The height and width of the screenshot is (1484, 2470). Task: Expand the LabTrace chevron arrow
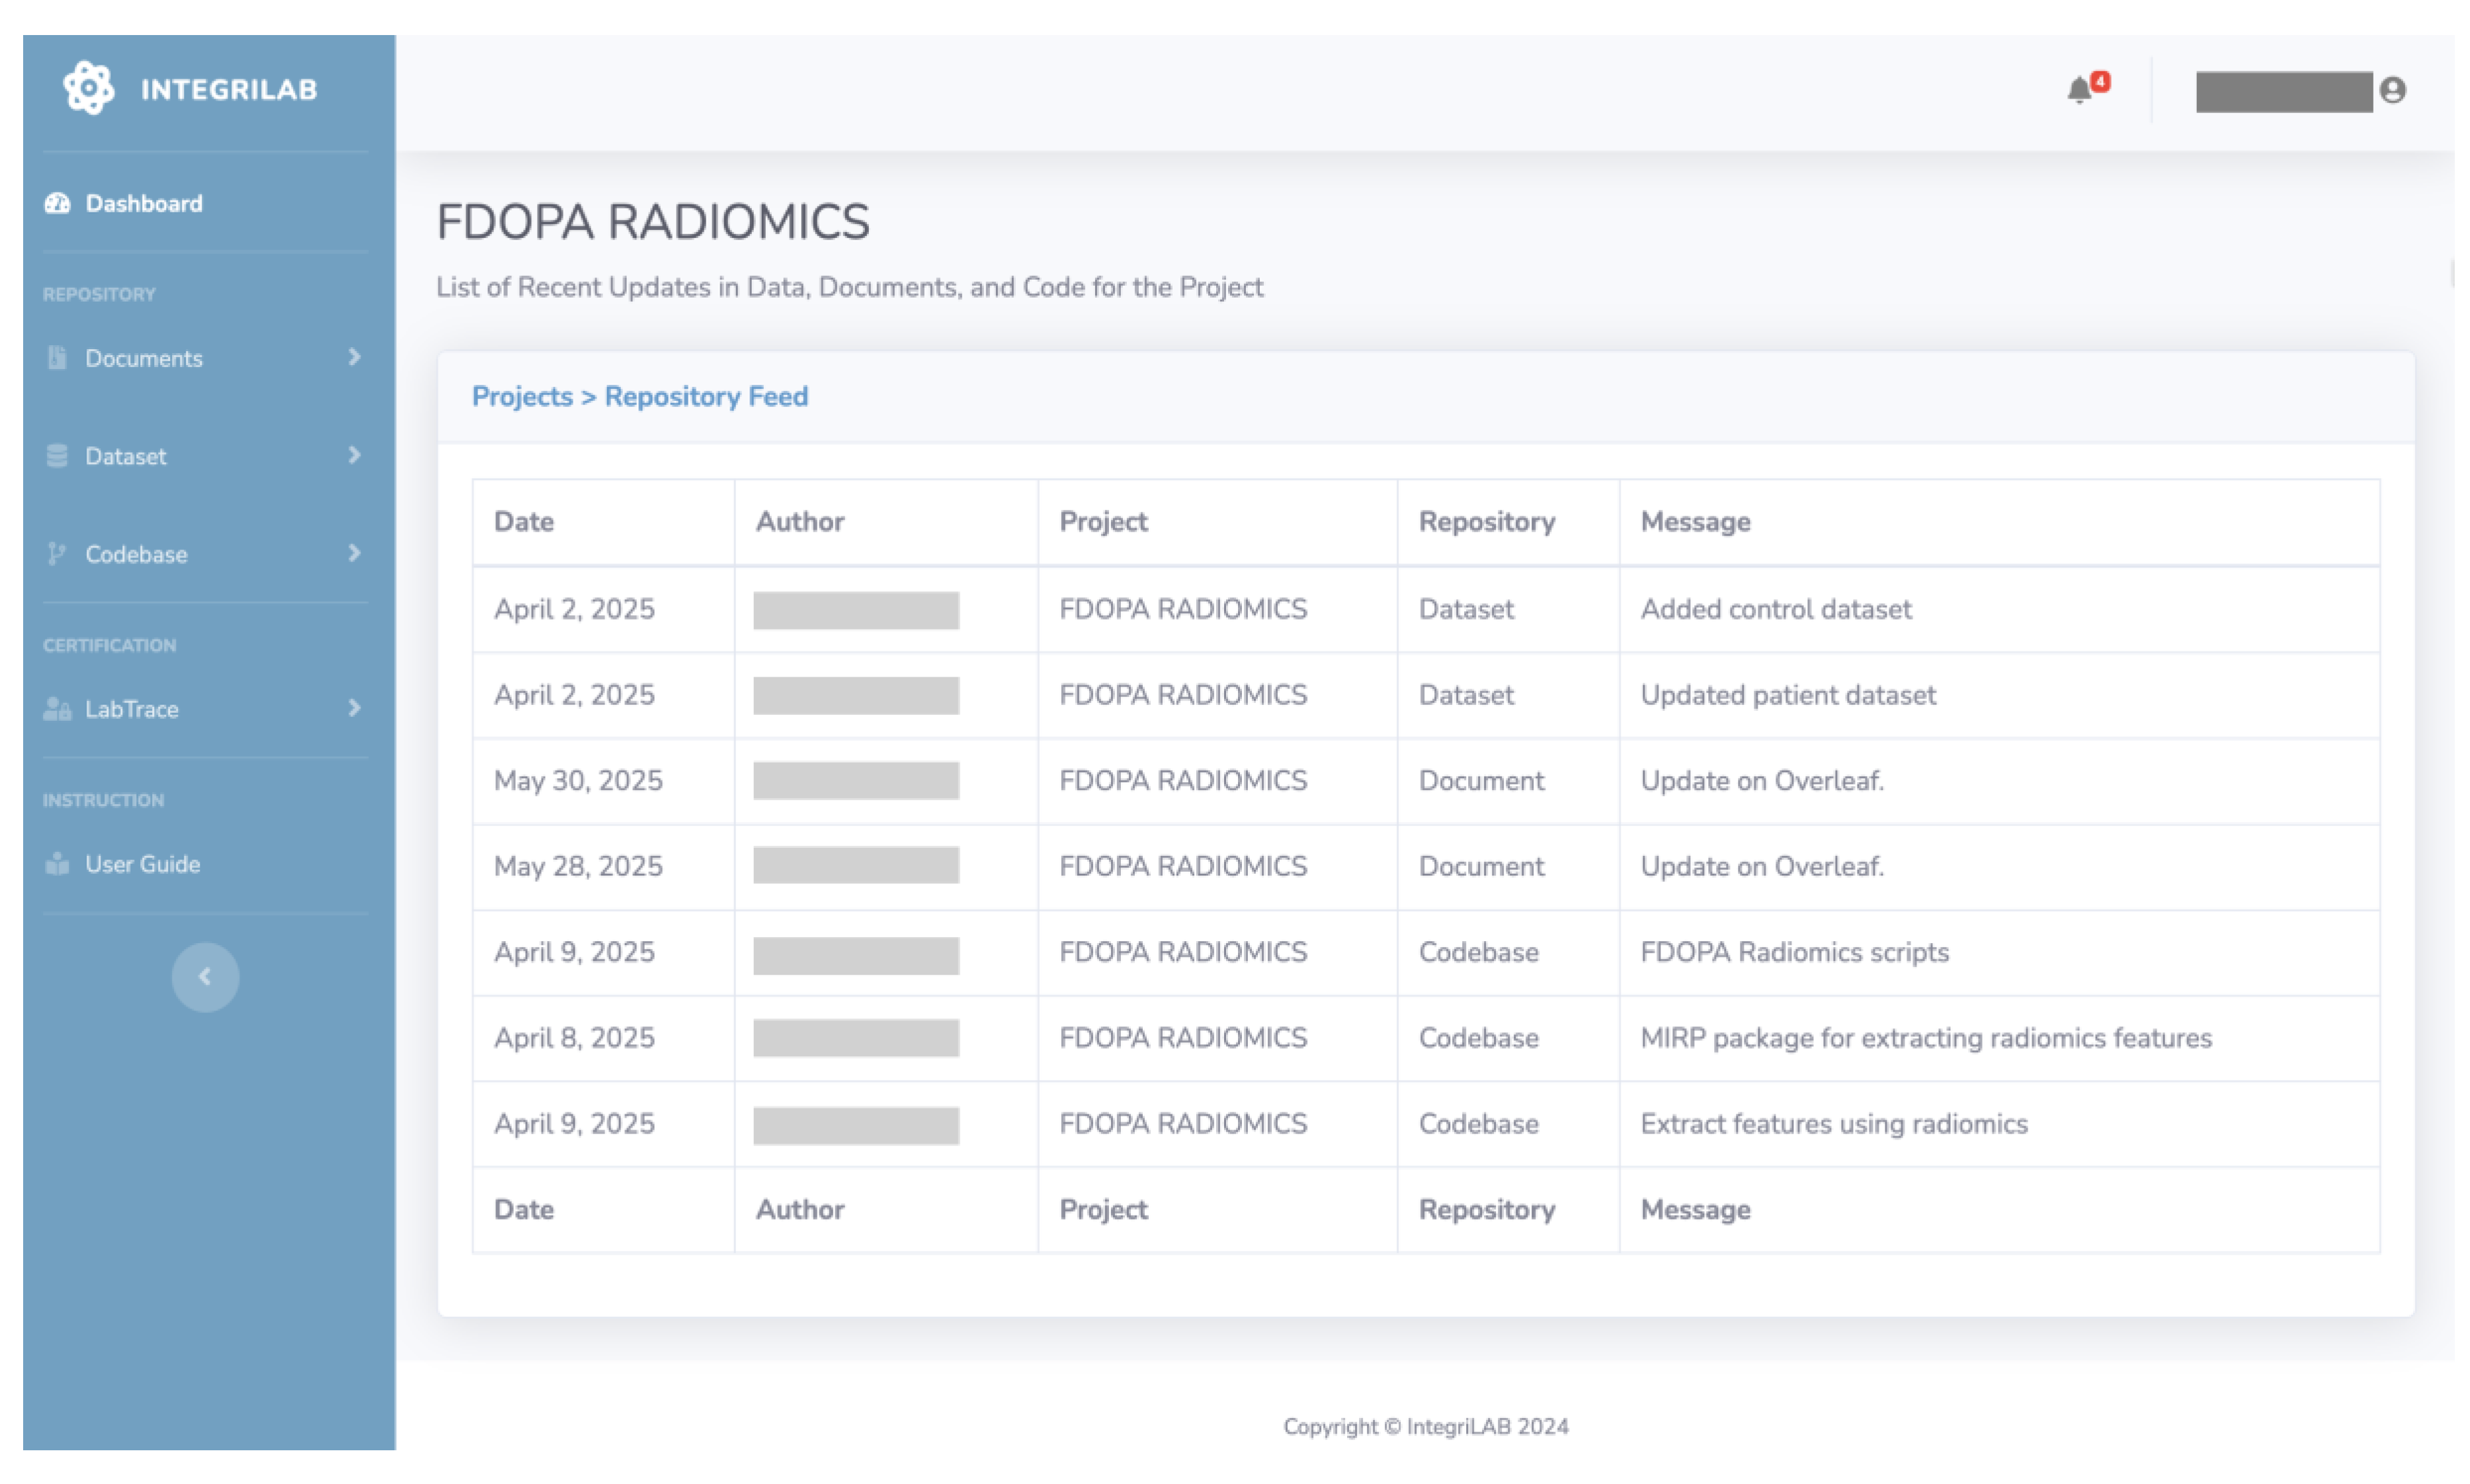tap(354, 708)
